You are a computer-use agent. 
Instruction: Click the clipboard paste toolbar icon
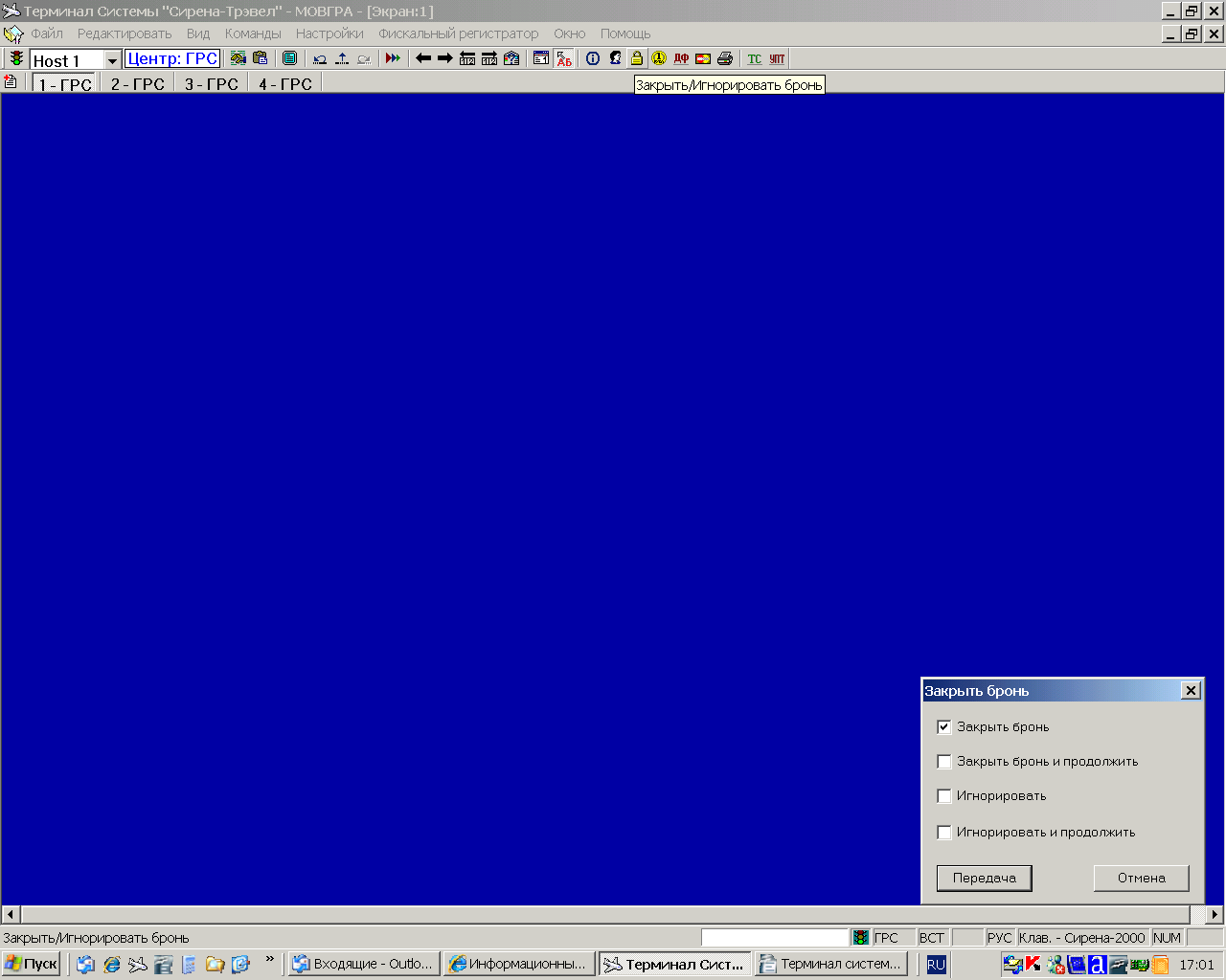point(260,59)
